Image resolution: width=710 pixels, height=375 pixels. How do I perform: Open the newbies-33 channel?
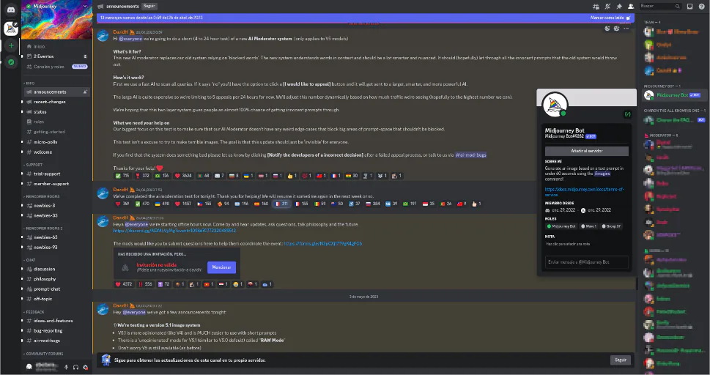[56, 215]
